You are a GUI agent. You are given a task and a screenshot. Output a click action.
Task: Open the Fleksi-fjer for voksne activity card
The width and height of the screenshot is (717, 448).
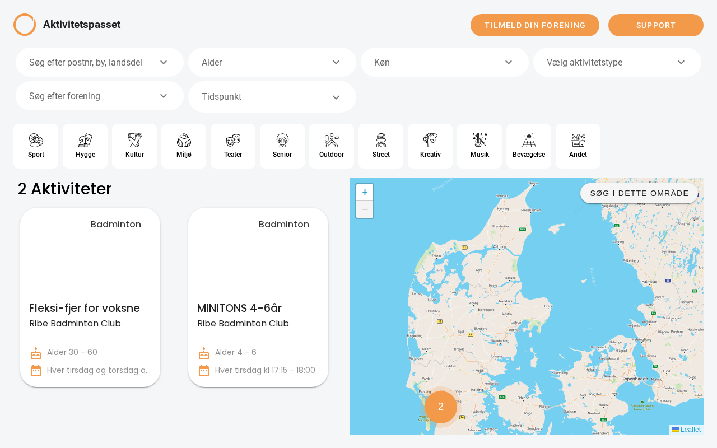[90, 297]
